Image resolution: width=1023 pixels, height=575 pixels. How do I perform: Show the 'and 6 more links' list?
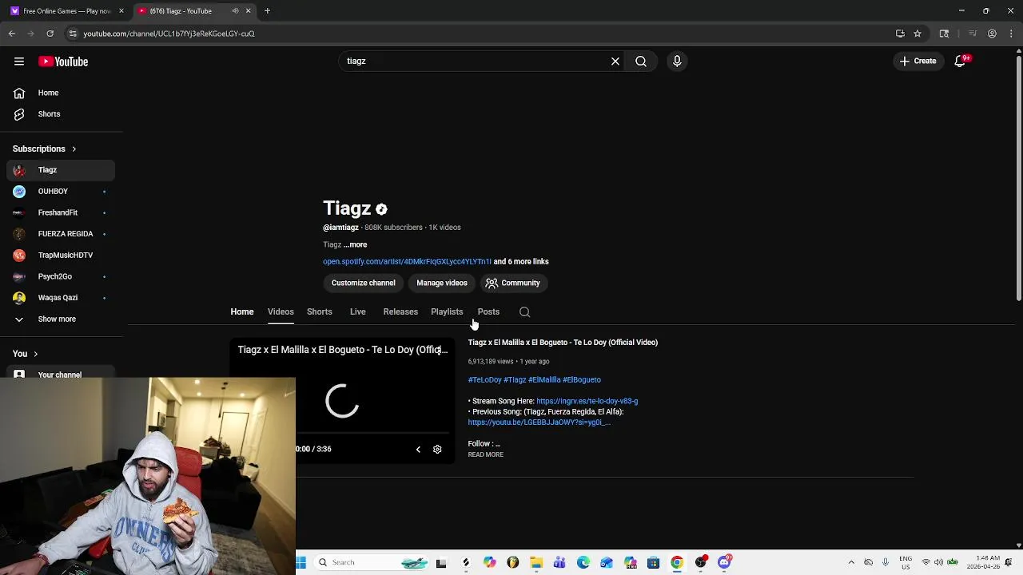point(521,261)
